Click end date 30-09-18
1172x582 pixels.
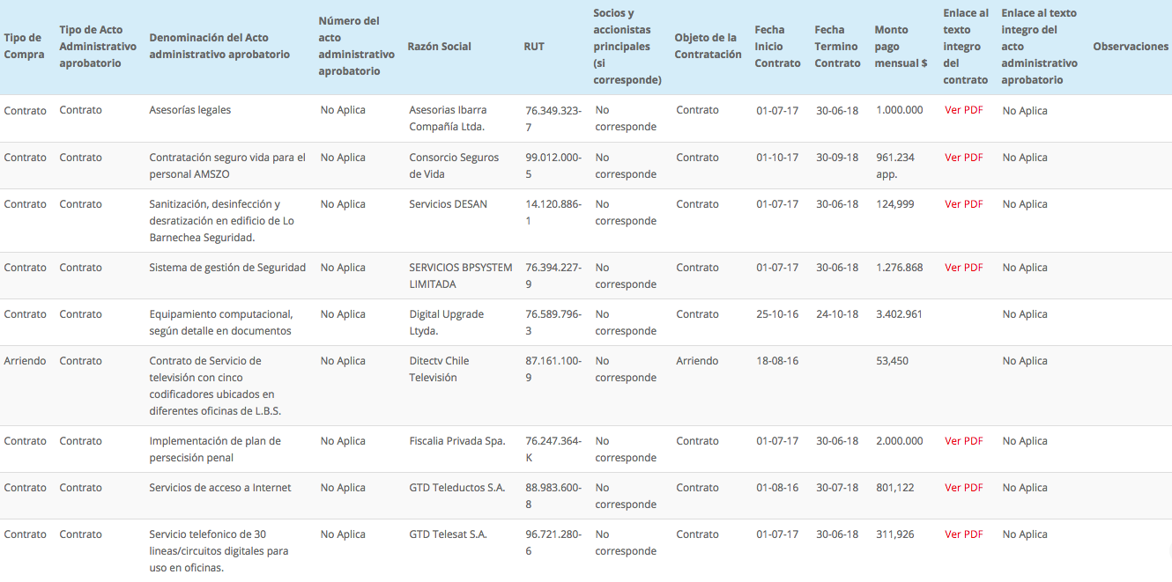coord(837,158)
